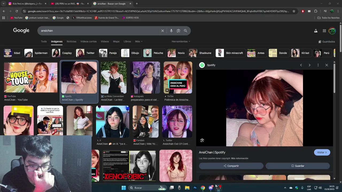Open Más información copyright link

tap(240, 158)
